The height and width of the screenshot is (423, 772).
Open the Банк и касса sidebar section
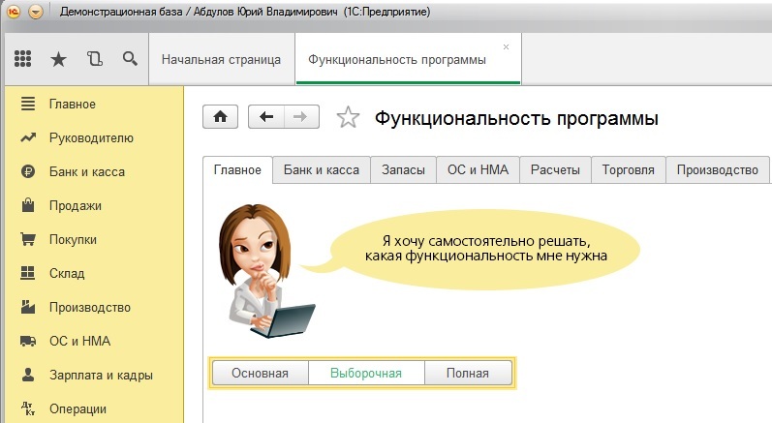point(86,171)
